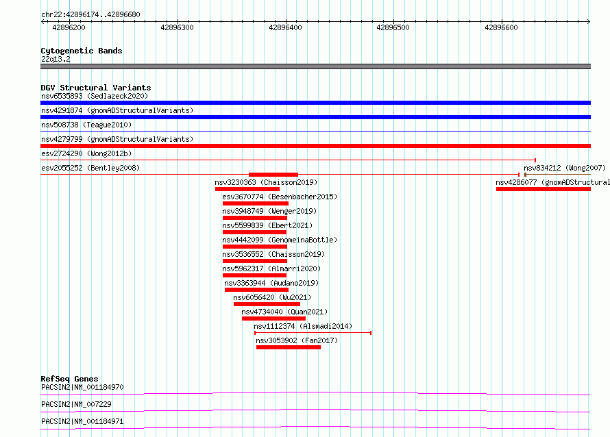Click the red bar under nsv4286077
This screenshot has height=437, width=610.
(544, 189)
